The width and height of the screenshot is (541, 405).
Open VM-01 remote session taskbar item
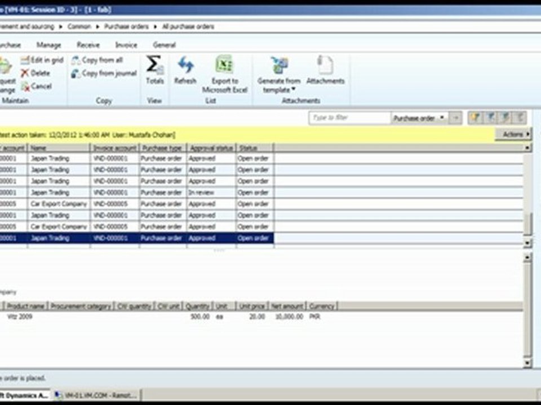pyautogui.click(x=96, y=395)
